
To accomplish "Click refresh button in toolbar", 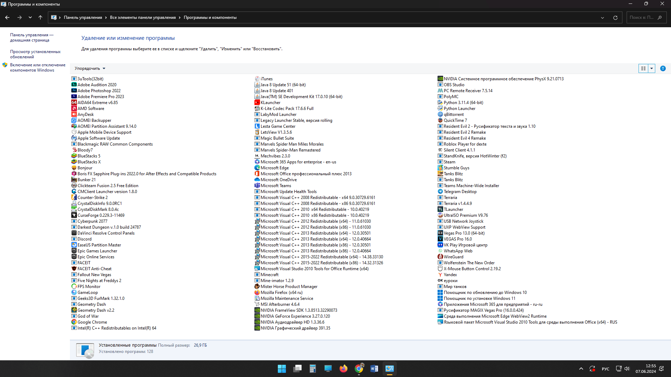I will point(616,17).
